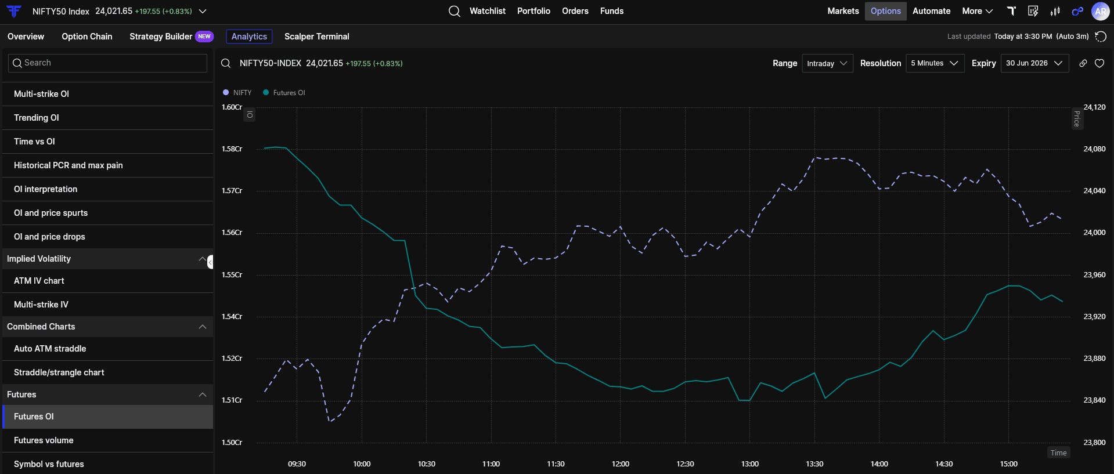Collapse the sidebar using the arrow handle

[210, 262]
